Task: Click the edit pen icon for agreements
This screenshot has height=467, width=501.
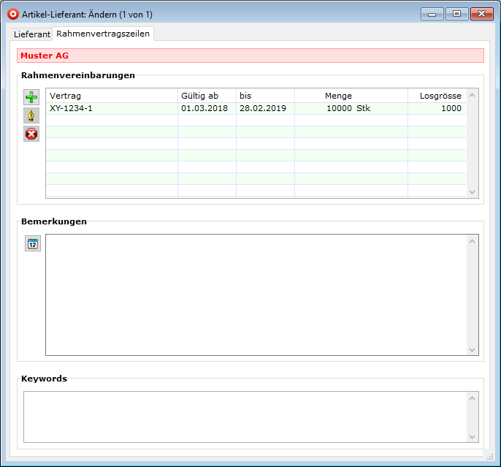Action: [31, 115]
